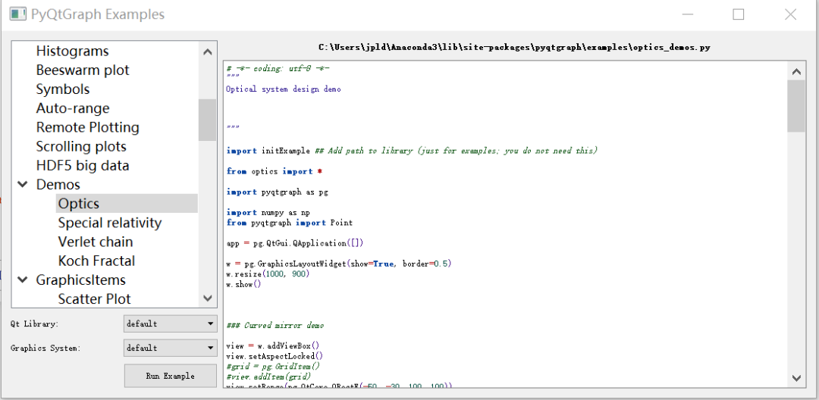819x400 pixels.
Task: Click the '#grid = pg.GridItem()' comment line
Action: coord(273,366)
